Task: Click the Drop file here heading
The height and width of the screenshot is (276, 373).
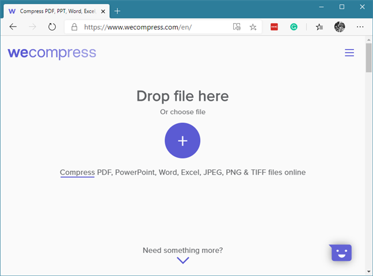Action: click(x=182, y=96)
